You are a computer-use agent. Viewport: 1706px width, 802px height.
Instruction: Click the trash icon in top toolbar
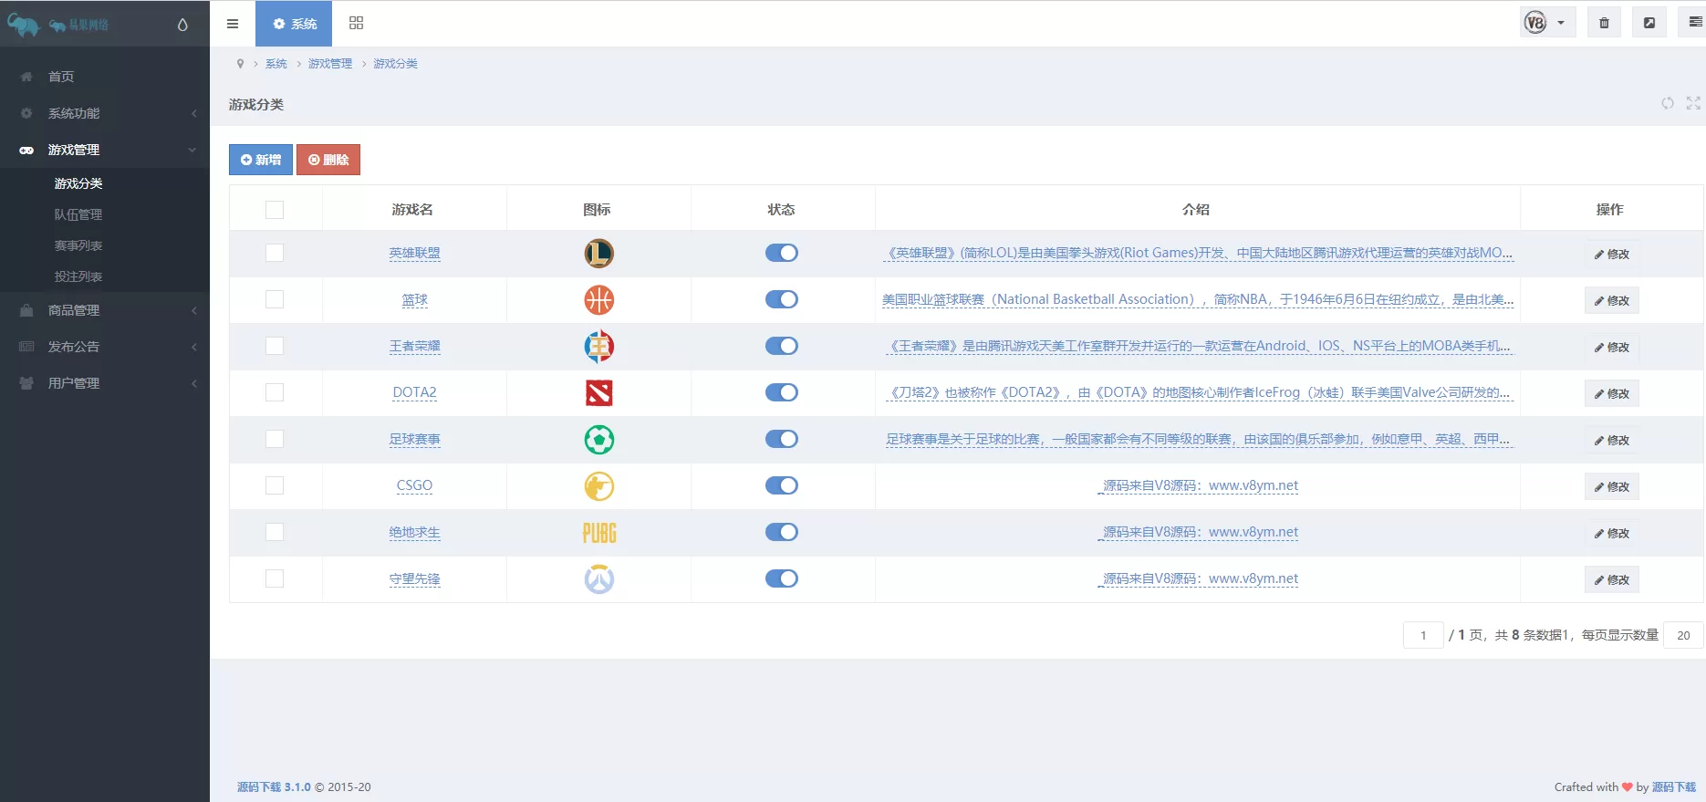tap(1604, 23)
